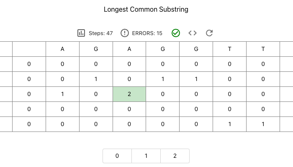Viewport: 293px width, 167px height.
Task: Open the code view brackets icon
Action: click(x=193, y=33)
